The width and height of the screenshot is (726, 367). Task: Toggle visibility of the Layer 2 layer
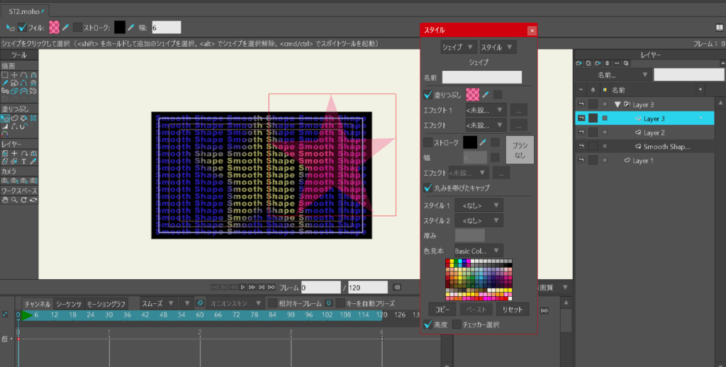point(581,132)
